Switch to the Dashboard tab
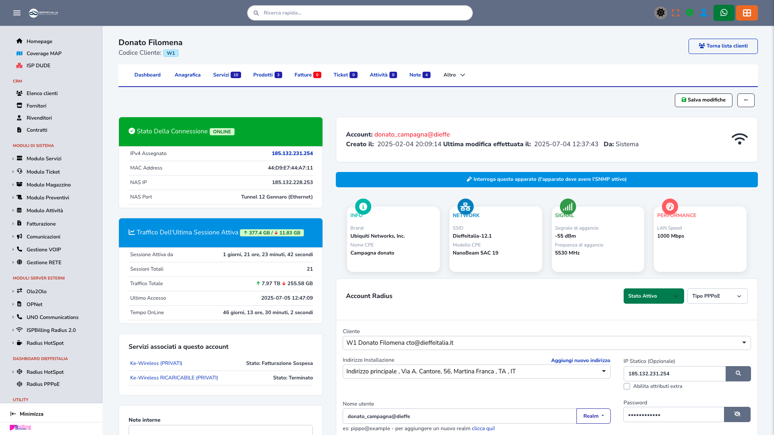Image resolution: width=774 pixels, height=435 pixels. (x=148, y=75)
